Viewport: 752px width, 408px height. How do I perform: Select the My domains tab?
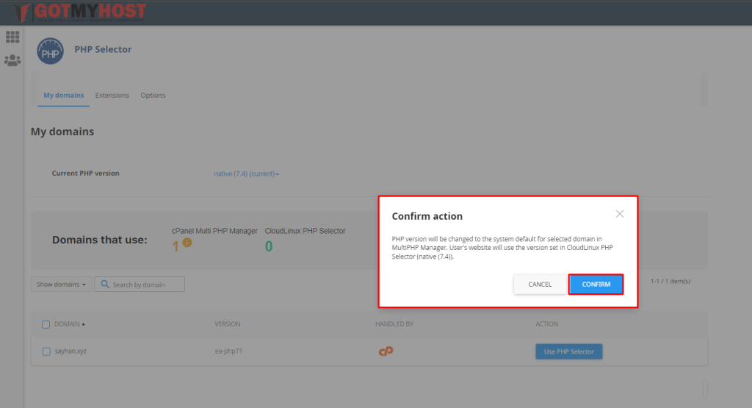tap(63, 96)
